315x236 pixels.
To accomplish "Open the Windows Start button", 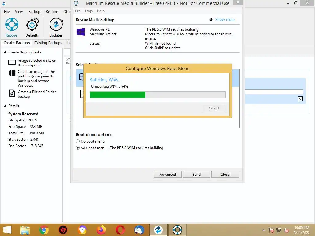I will pos(7,230).
